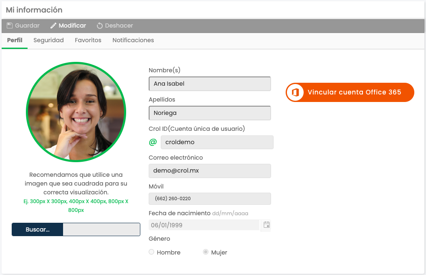Click the 'Fecha de nacimiento' label

click(180, 213)
